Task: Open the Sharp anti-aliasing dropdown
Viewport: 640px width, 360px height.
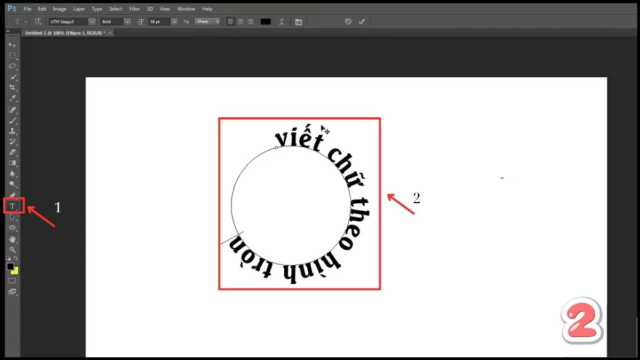Action: (x=217, y=21)
